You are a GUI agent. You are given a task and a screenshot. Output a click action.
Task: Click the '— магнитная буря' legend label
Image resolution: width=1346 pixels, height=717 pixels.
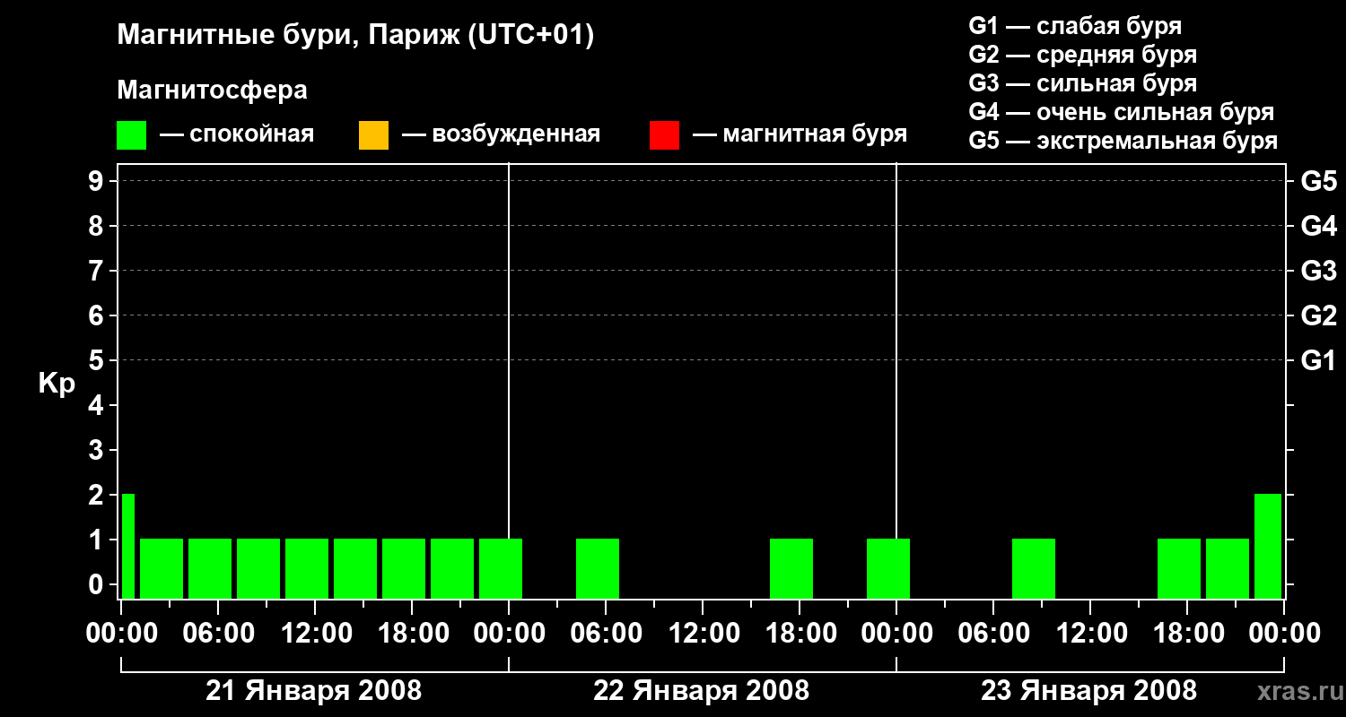point(800,134)
